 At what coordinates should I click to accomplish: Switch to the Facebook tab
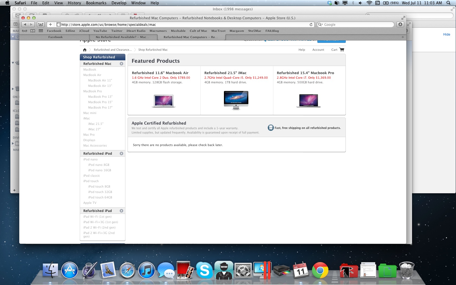[x=55, y=37]
